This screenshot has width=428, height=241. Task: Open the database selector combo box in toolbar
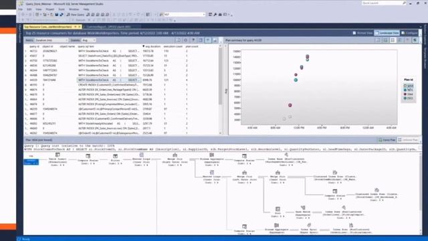pos(185,15)
